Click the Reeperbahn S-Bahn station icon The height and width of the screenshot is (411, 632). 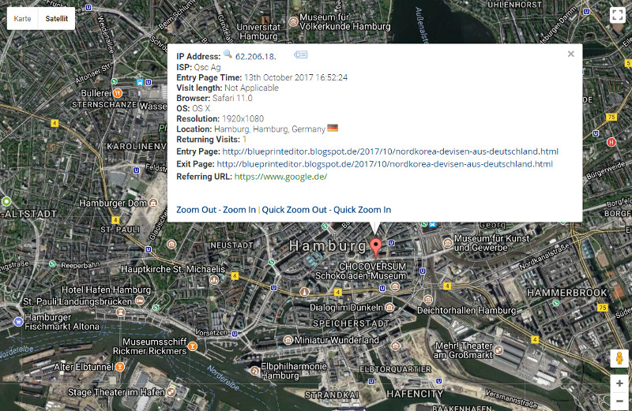click(x=52, y=263)
